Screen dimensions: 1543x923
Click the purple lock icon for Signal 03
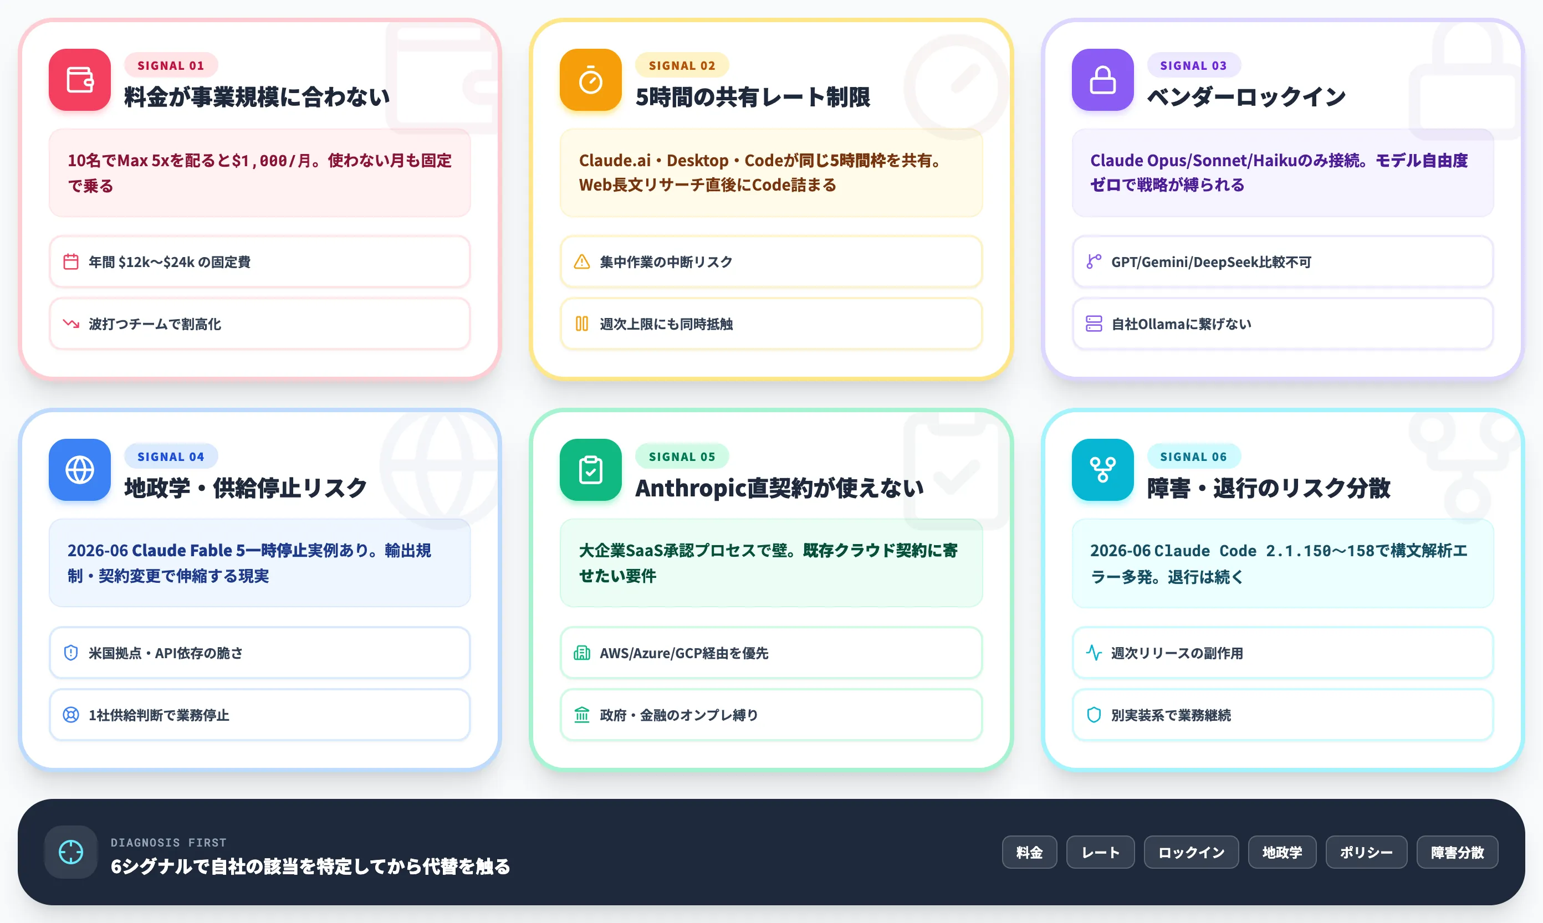pyautogui.click(x=1102, y=80)
